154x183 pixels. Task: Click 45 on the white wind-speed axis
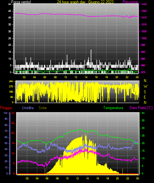point(10,11)
